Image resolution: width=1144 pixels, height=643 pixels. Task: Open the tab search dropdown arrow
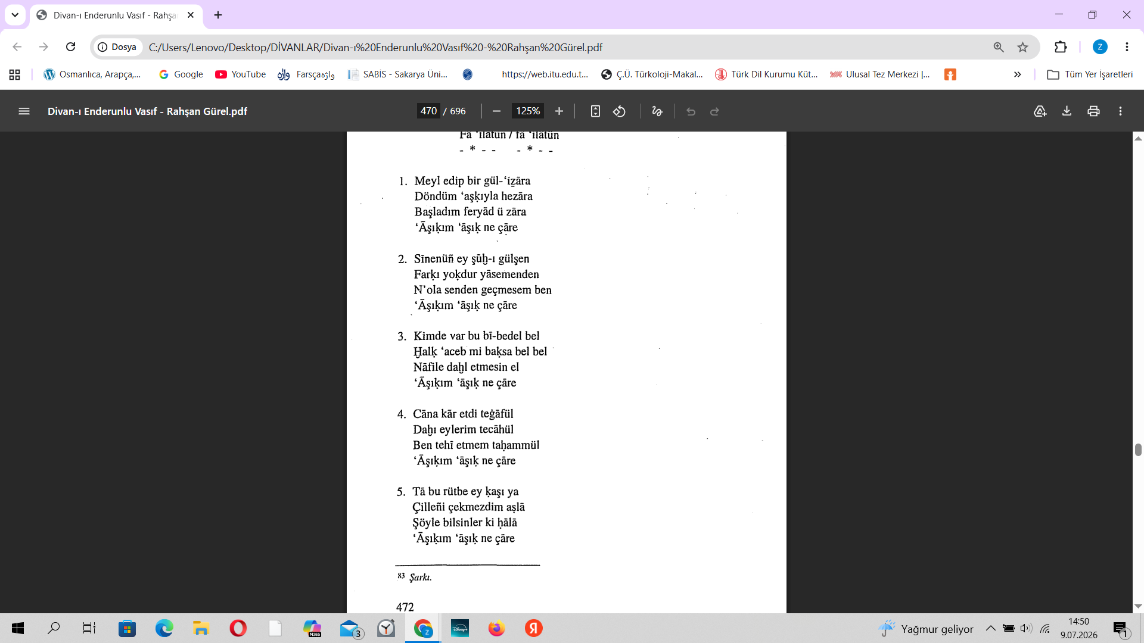(x=15, y=15)
